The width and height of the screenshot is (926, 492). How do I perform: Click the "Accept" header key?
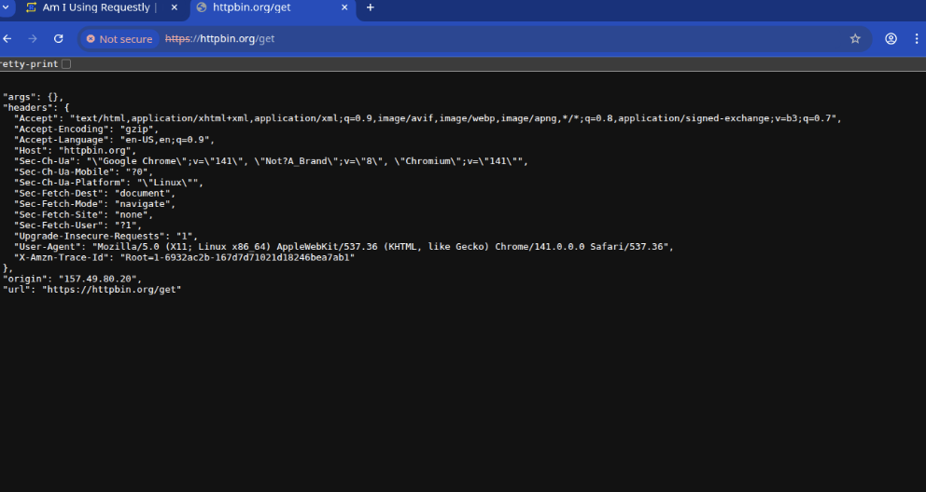tap(36, 118)
